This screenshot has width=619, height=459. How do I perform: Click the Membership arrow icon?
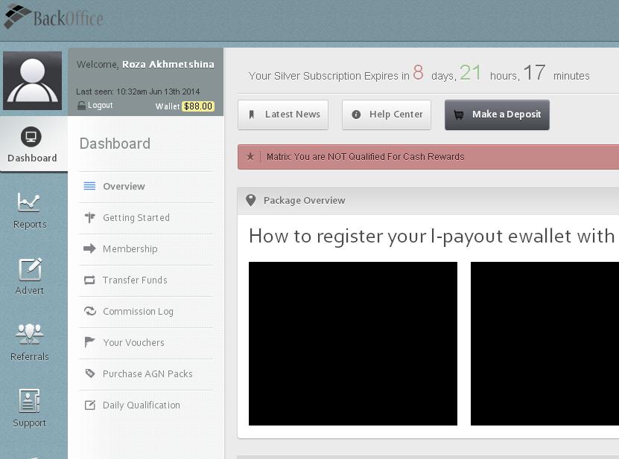tap(89, 248)
